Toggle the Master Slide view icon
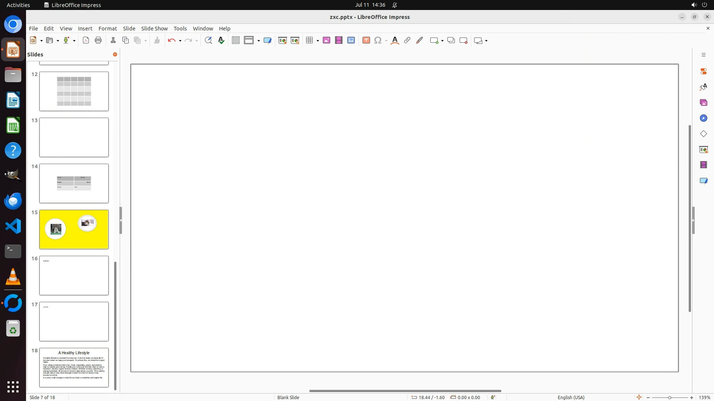Image resolution: width=714 pixels, height=401 pixels. (x=267, y=40)
